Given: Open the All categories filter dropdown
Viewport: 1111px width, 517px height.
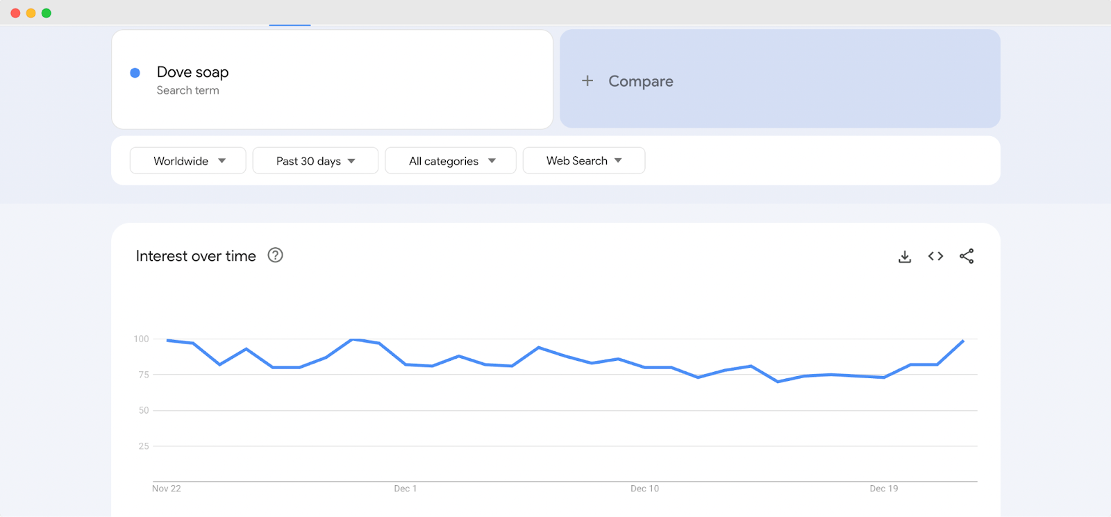Looking at the screenshot, I should point(450,160).
